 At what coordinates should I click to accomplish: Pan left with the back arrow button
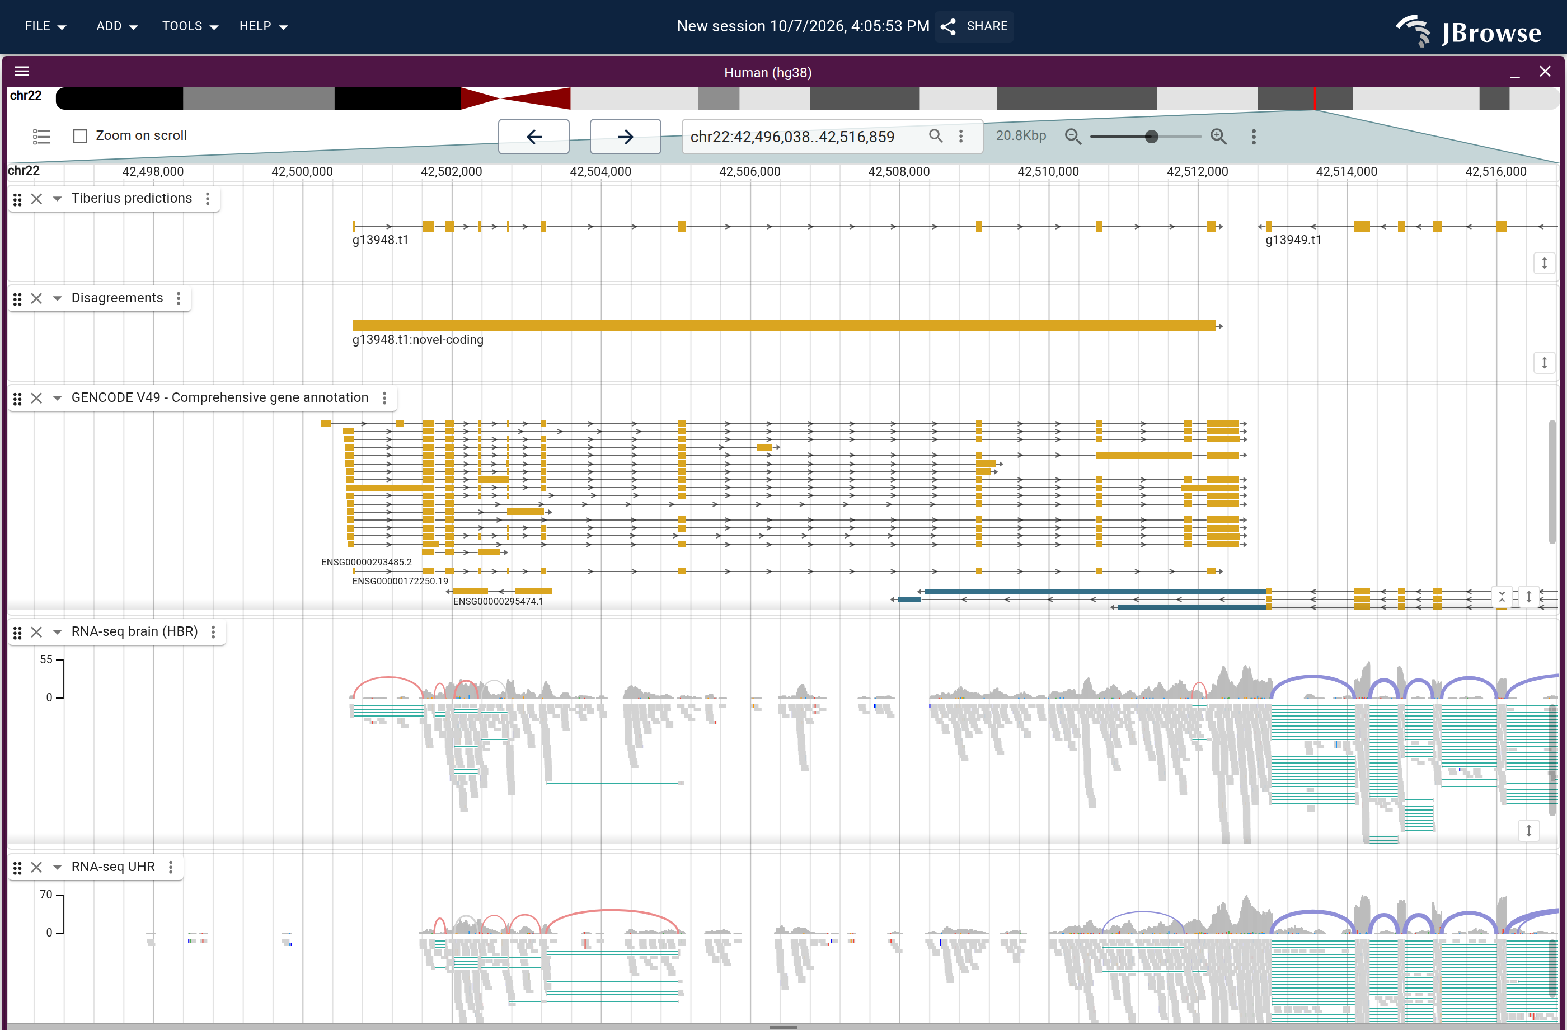[x=534, y=137]
